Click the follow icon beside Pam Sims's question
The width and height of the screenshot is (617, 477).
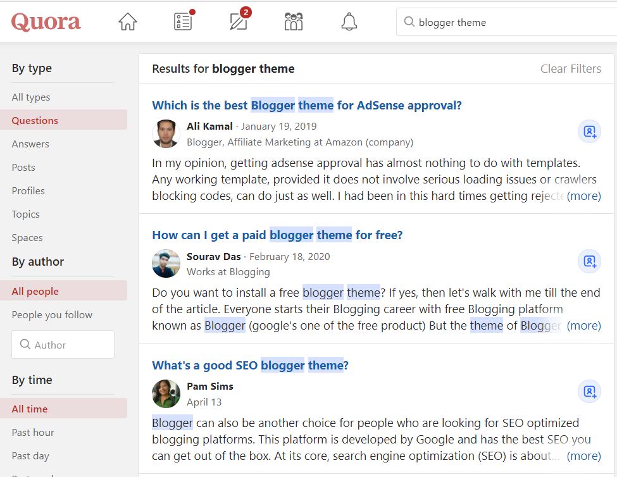589,392
